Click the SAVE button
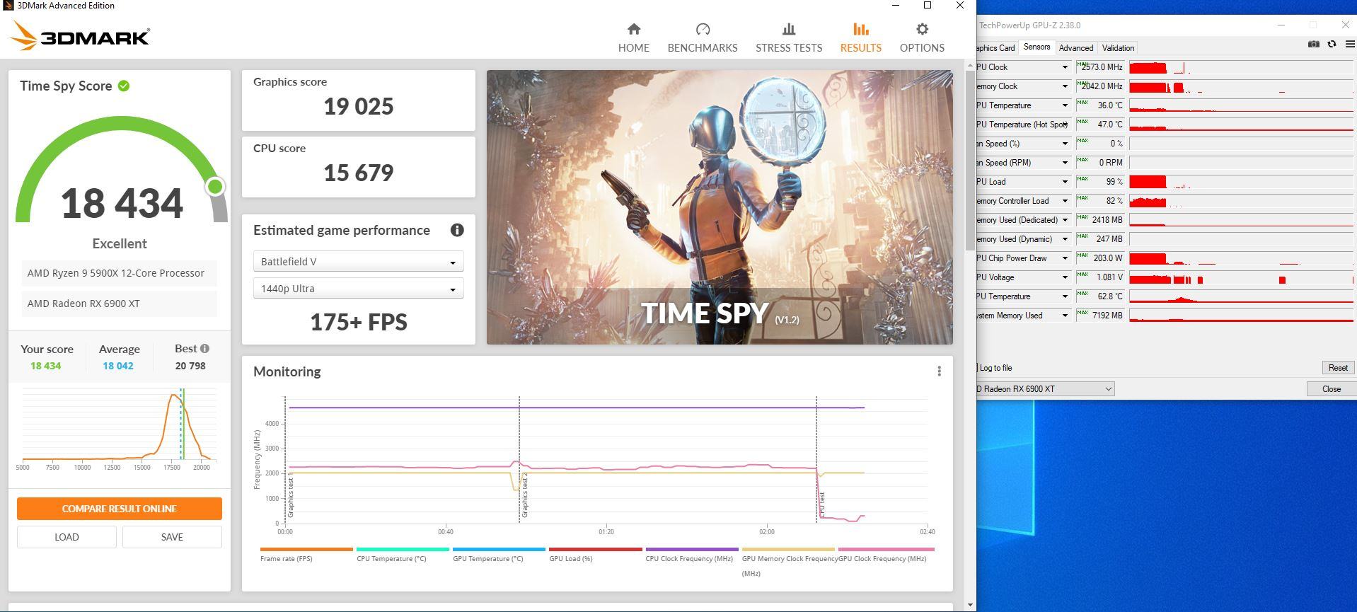The image size is (1357, 612). tap(172, 537)
